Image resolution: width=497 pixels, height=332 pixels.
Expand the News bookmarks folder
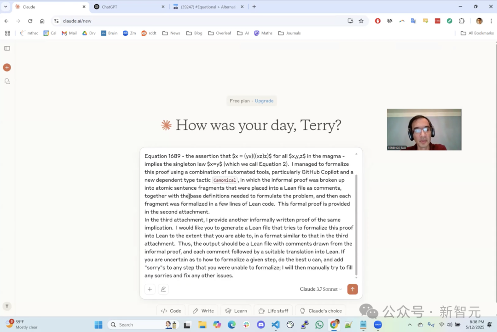pyautogui.click(x=171, y=33)
